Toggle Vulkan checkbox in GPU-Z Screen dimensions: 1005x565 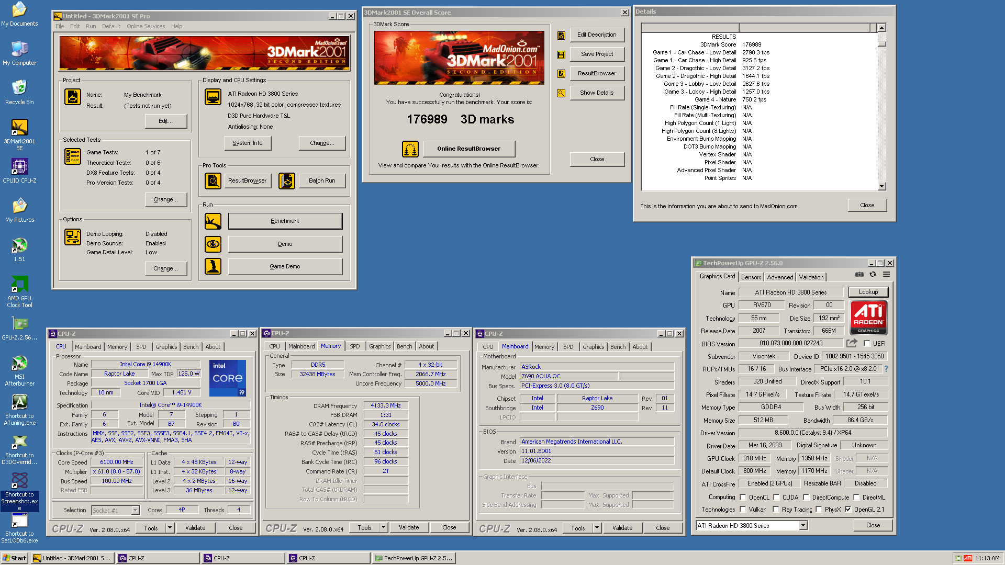click(743, 510)
